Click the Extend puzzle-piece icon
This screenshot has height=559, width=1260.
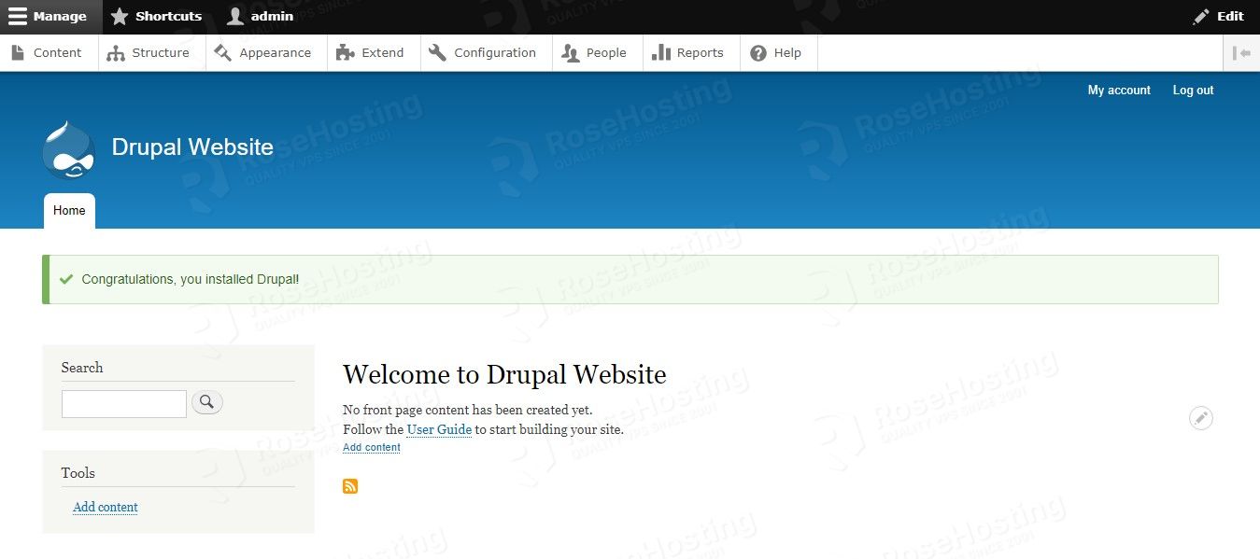[x=346, y=52]
